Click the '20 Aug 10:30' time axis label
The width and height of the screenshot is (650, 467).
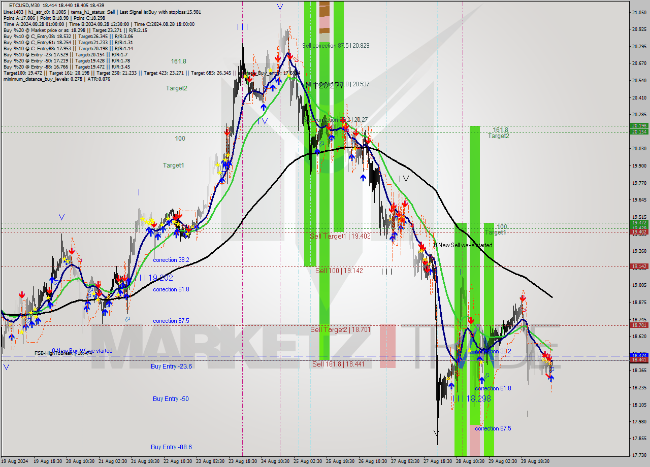(80, 461)
